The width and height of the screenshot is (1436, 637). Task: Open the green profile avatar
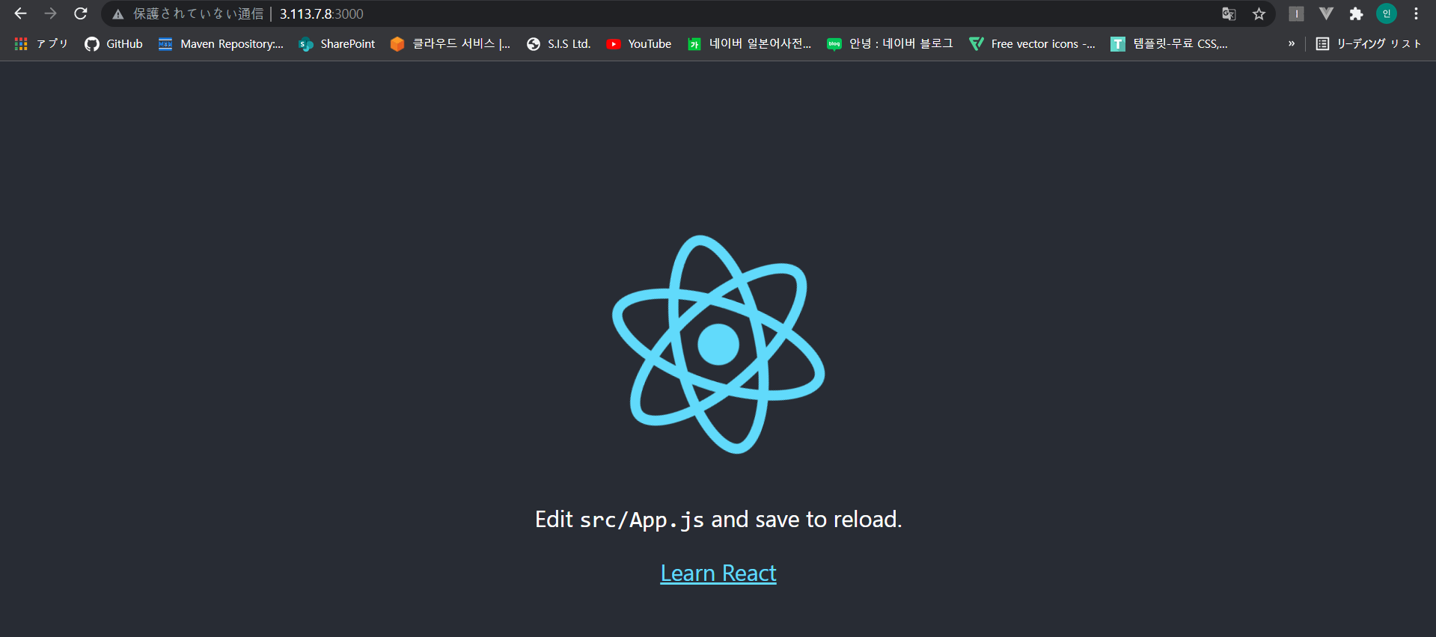(x=1387, y=13)
